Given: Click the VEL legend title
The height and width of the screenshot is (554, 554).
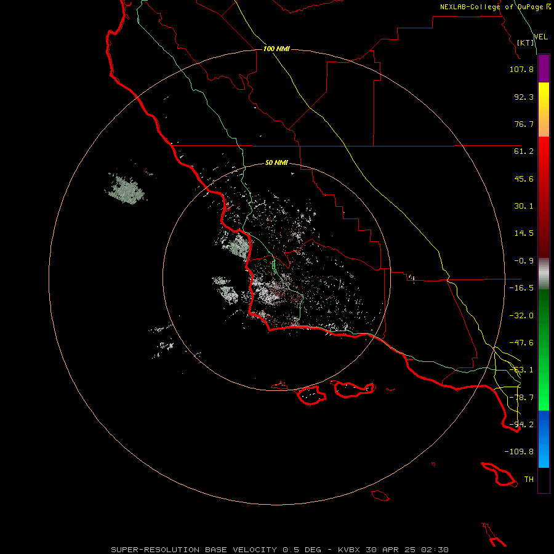Looking at the screenshot, I should point(541,36).
